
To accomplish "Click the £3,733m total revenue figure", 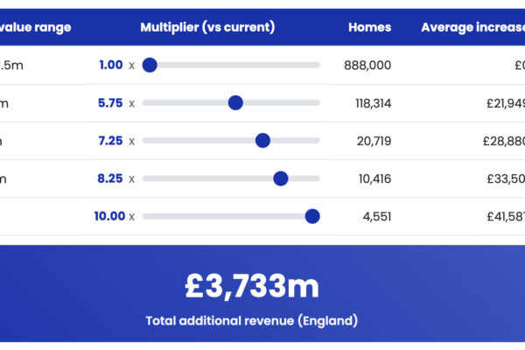I will (x=252, y=286).
